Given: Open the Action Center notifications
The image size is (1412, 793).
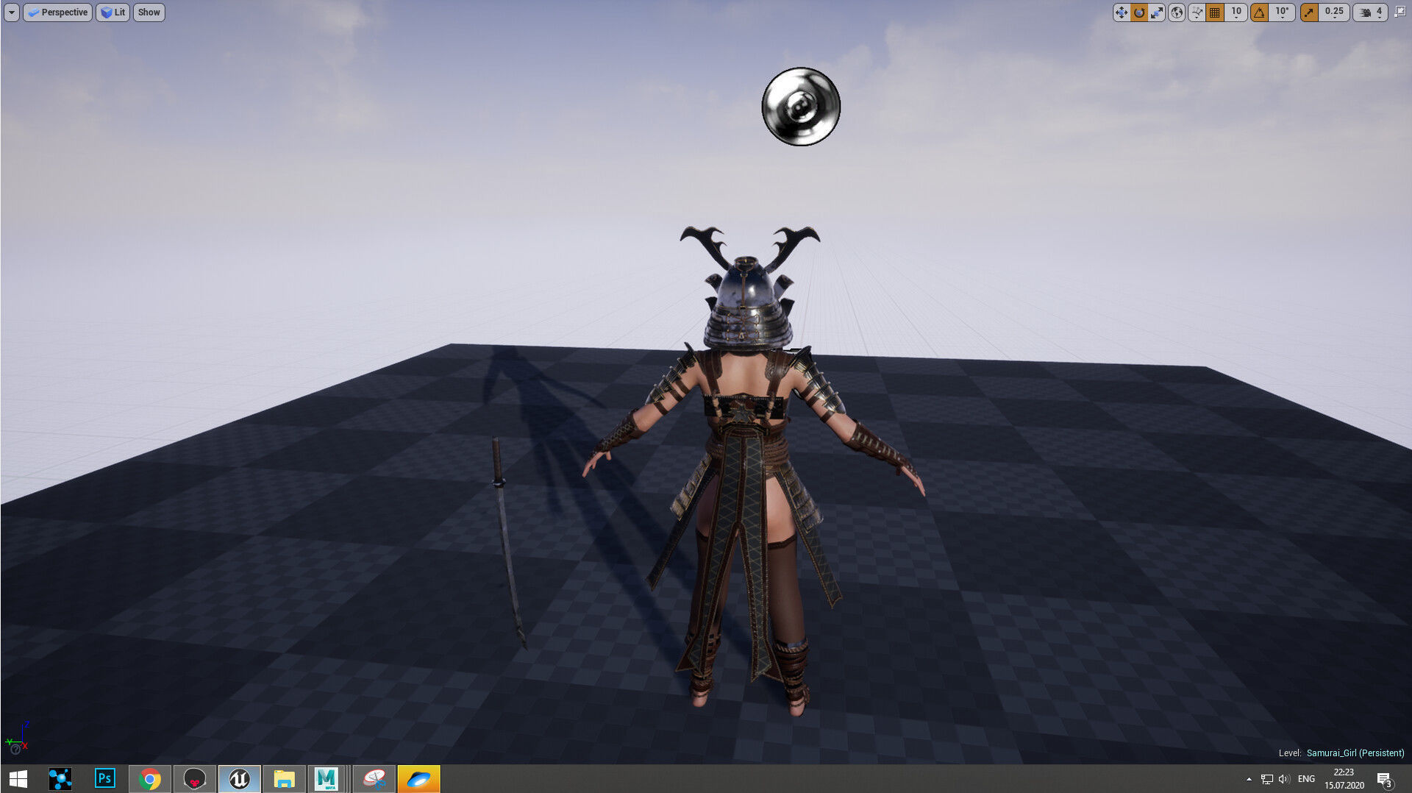Looking at the screenshot, I should click(1385, 779).
